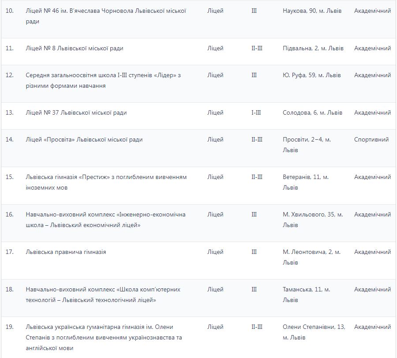
Task: Click the Підвальна, 2 address cell
Action: [x=313, y=48]
